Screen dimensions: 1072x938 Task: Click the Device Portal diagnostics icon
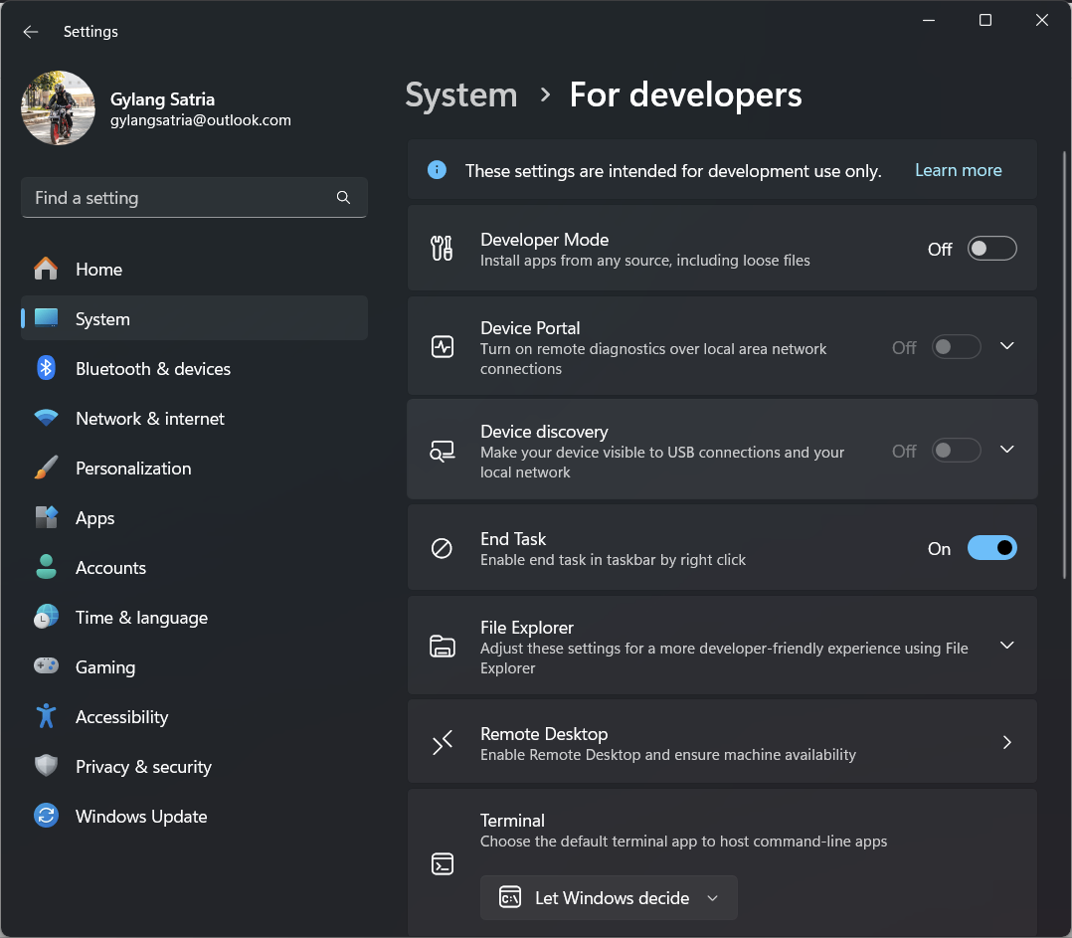[443, 346]
